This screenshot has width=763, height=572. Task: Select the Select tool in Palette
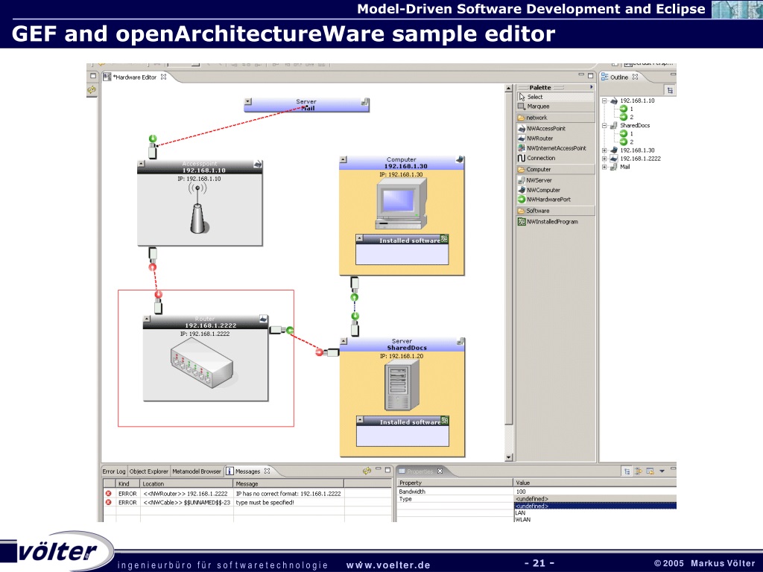(555, 97)
